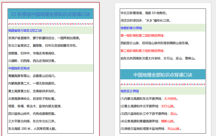Image resolution: width=216 pixels, height=136 pixels.
Task: Click the line starting '京津沪渝直辖市'
Action: (44, 38)
